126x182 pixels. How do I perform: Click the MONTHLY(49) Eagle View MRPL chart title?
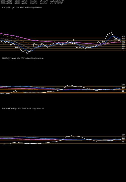pyautogui.click(x=23, y=109)
